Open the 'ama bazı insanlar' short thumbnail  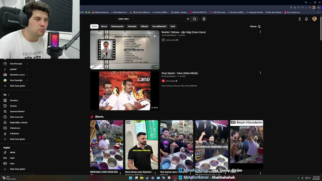click(x=142, y=145)
